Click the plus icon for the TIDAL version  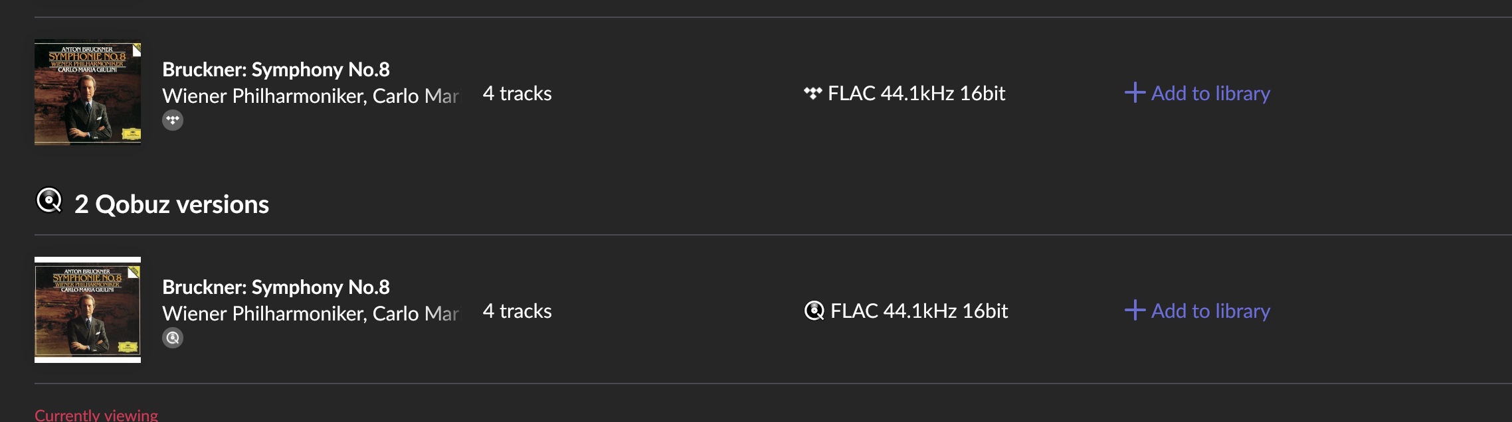click(x=1135, y=92)
